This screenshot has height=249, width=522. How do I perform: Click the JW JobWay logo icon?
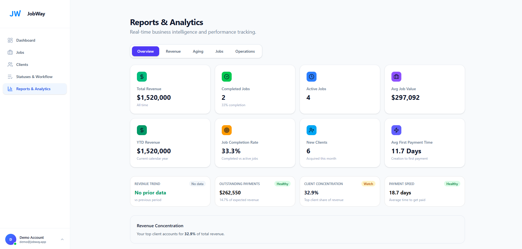(x=15, y=14)
